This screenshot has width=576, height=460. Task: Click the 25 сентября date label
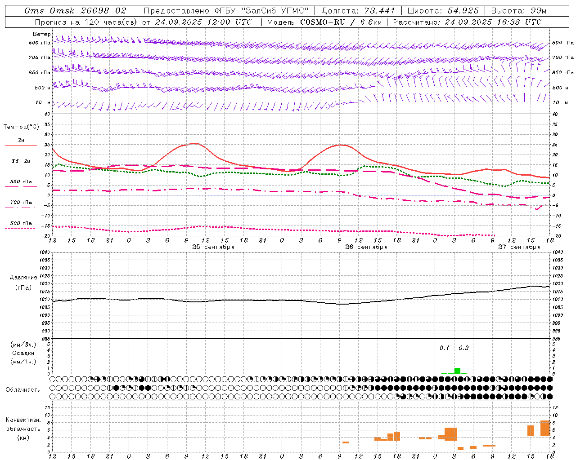click(x=213, y=247)
